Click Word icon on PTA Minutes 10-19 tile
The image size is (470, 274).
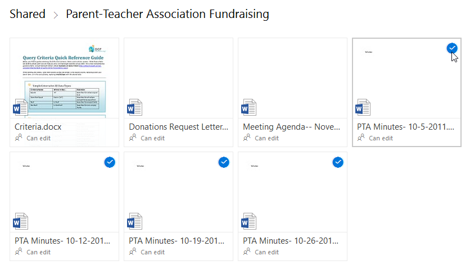[134, 221]
